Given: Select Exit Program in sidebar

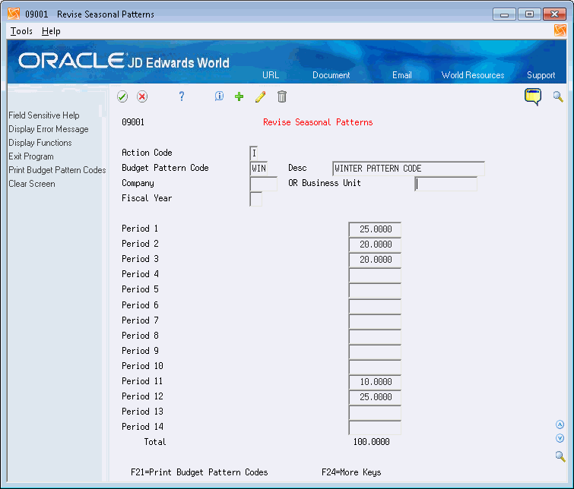Looking at the screenshot, I should 30,156.
